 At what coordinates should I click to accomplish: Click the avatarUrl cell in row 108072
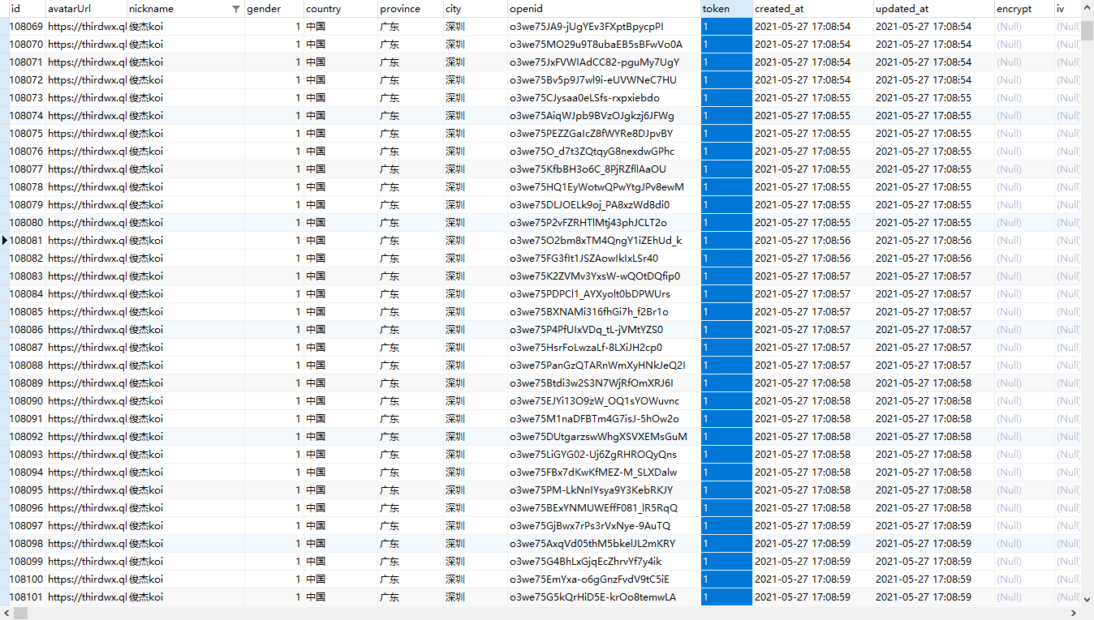(x=86, y=80)
